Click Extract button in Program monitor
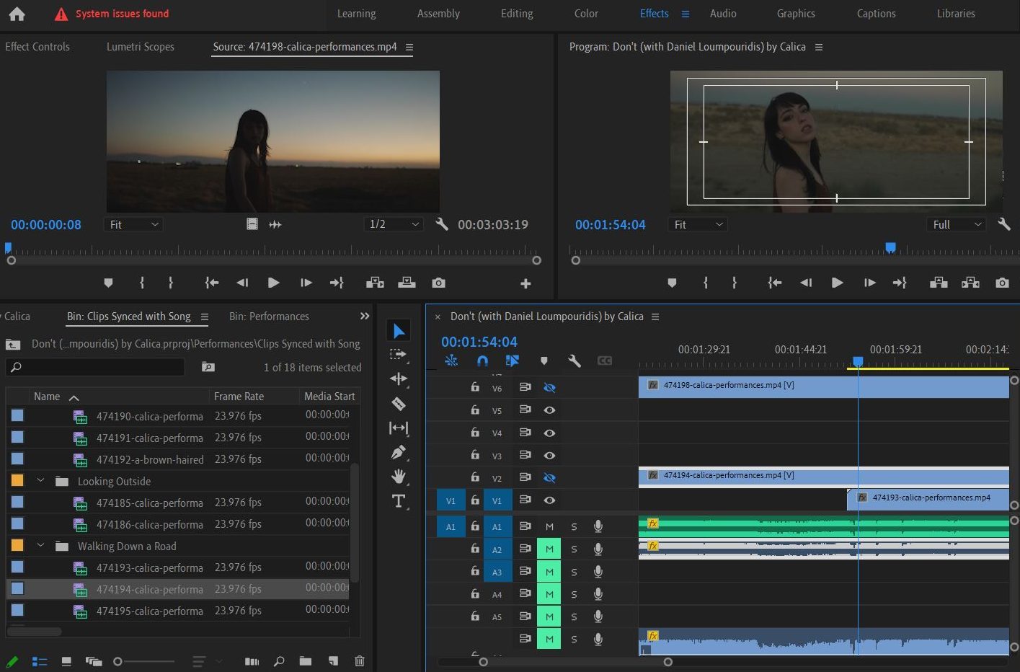The height and width of the screenshot is (672, 1020). pyautogui.click(x=970, y=283)
